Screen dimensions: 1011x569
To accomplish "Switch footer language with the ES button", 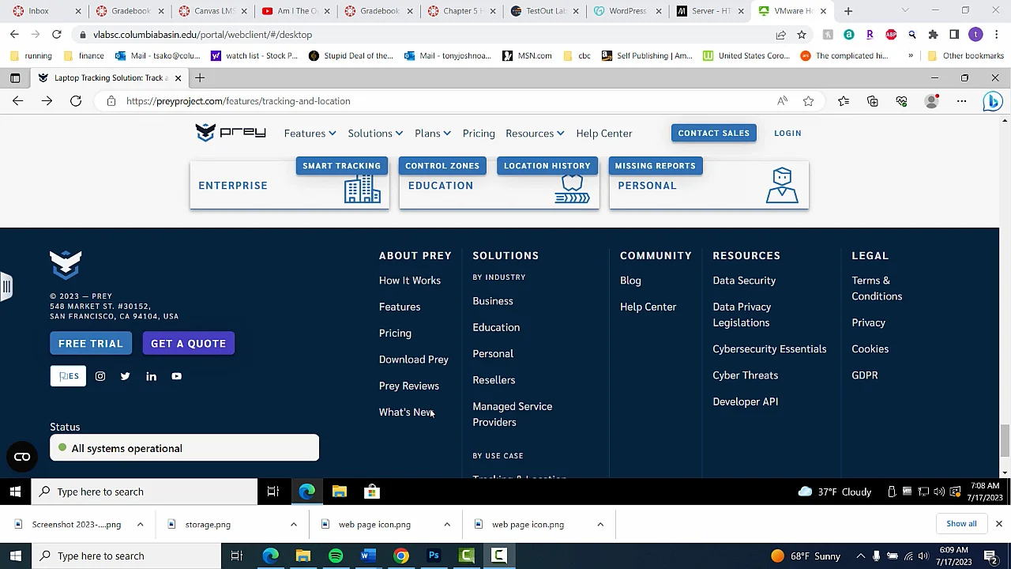I will pyautogui.click(x=69, y=376).
